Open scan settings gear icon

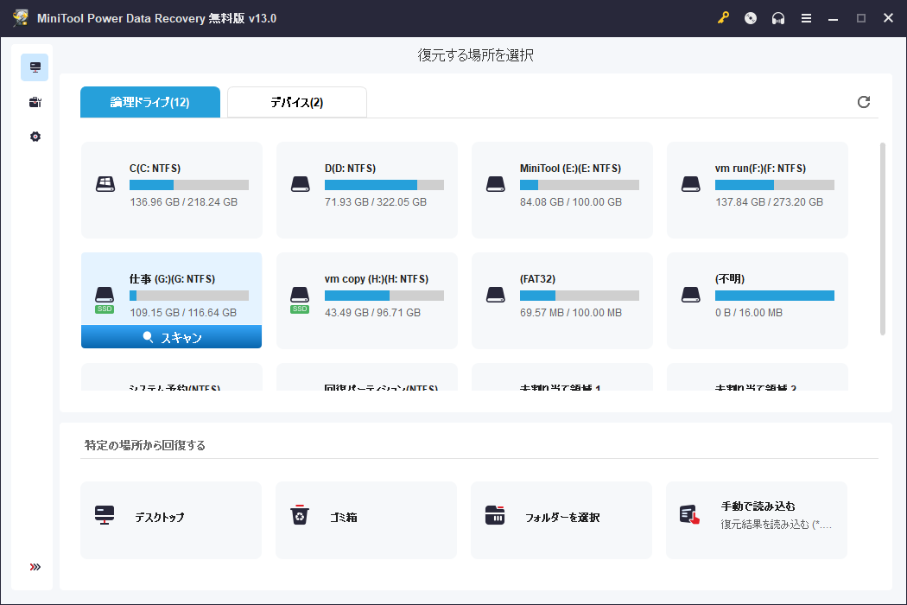tap(35, 137)
